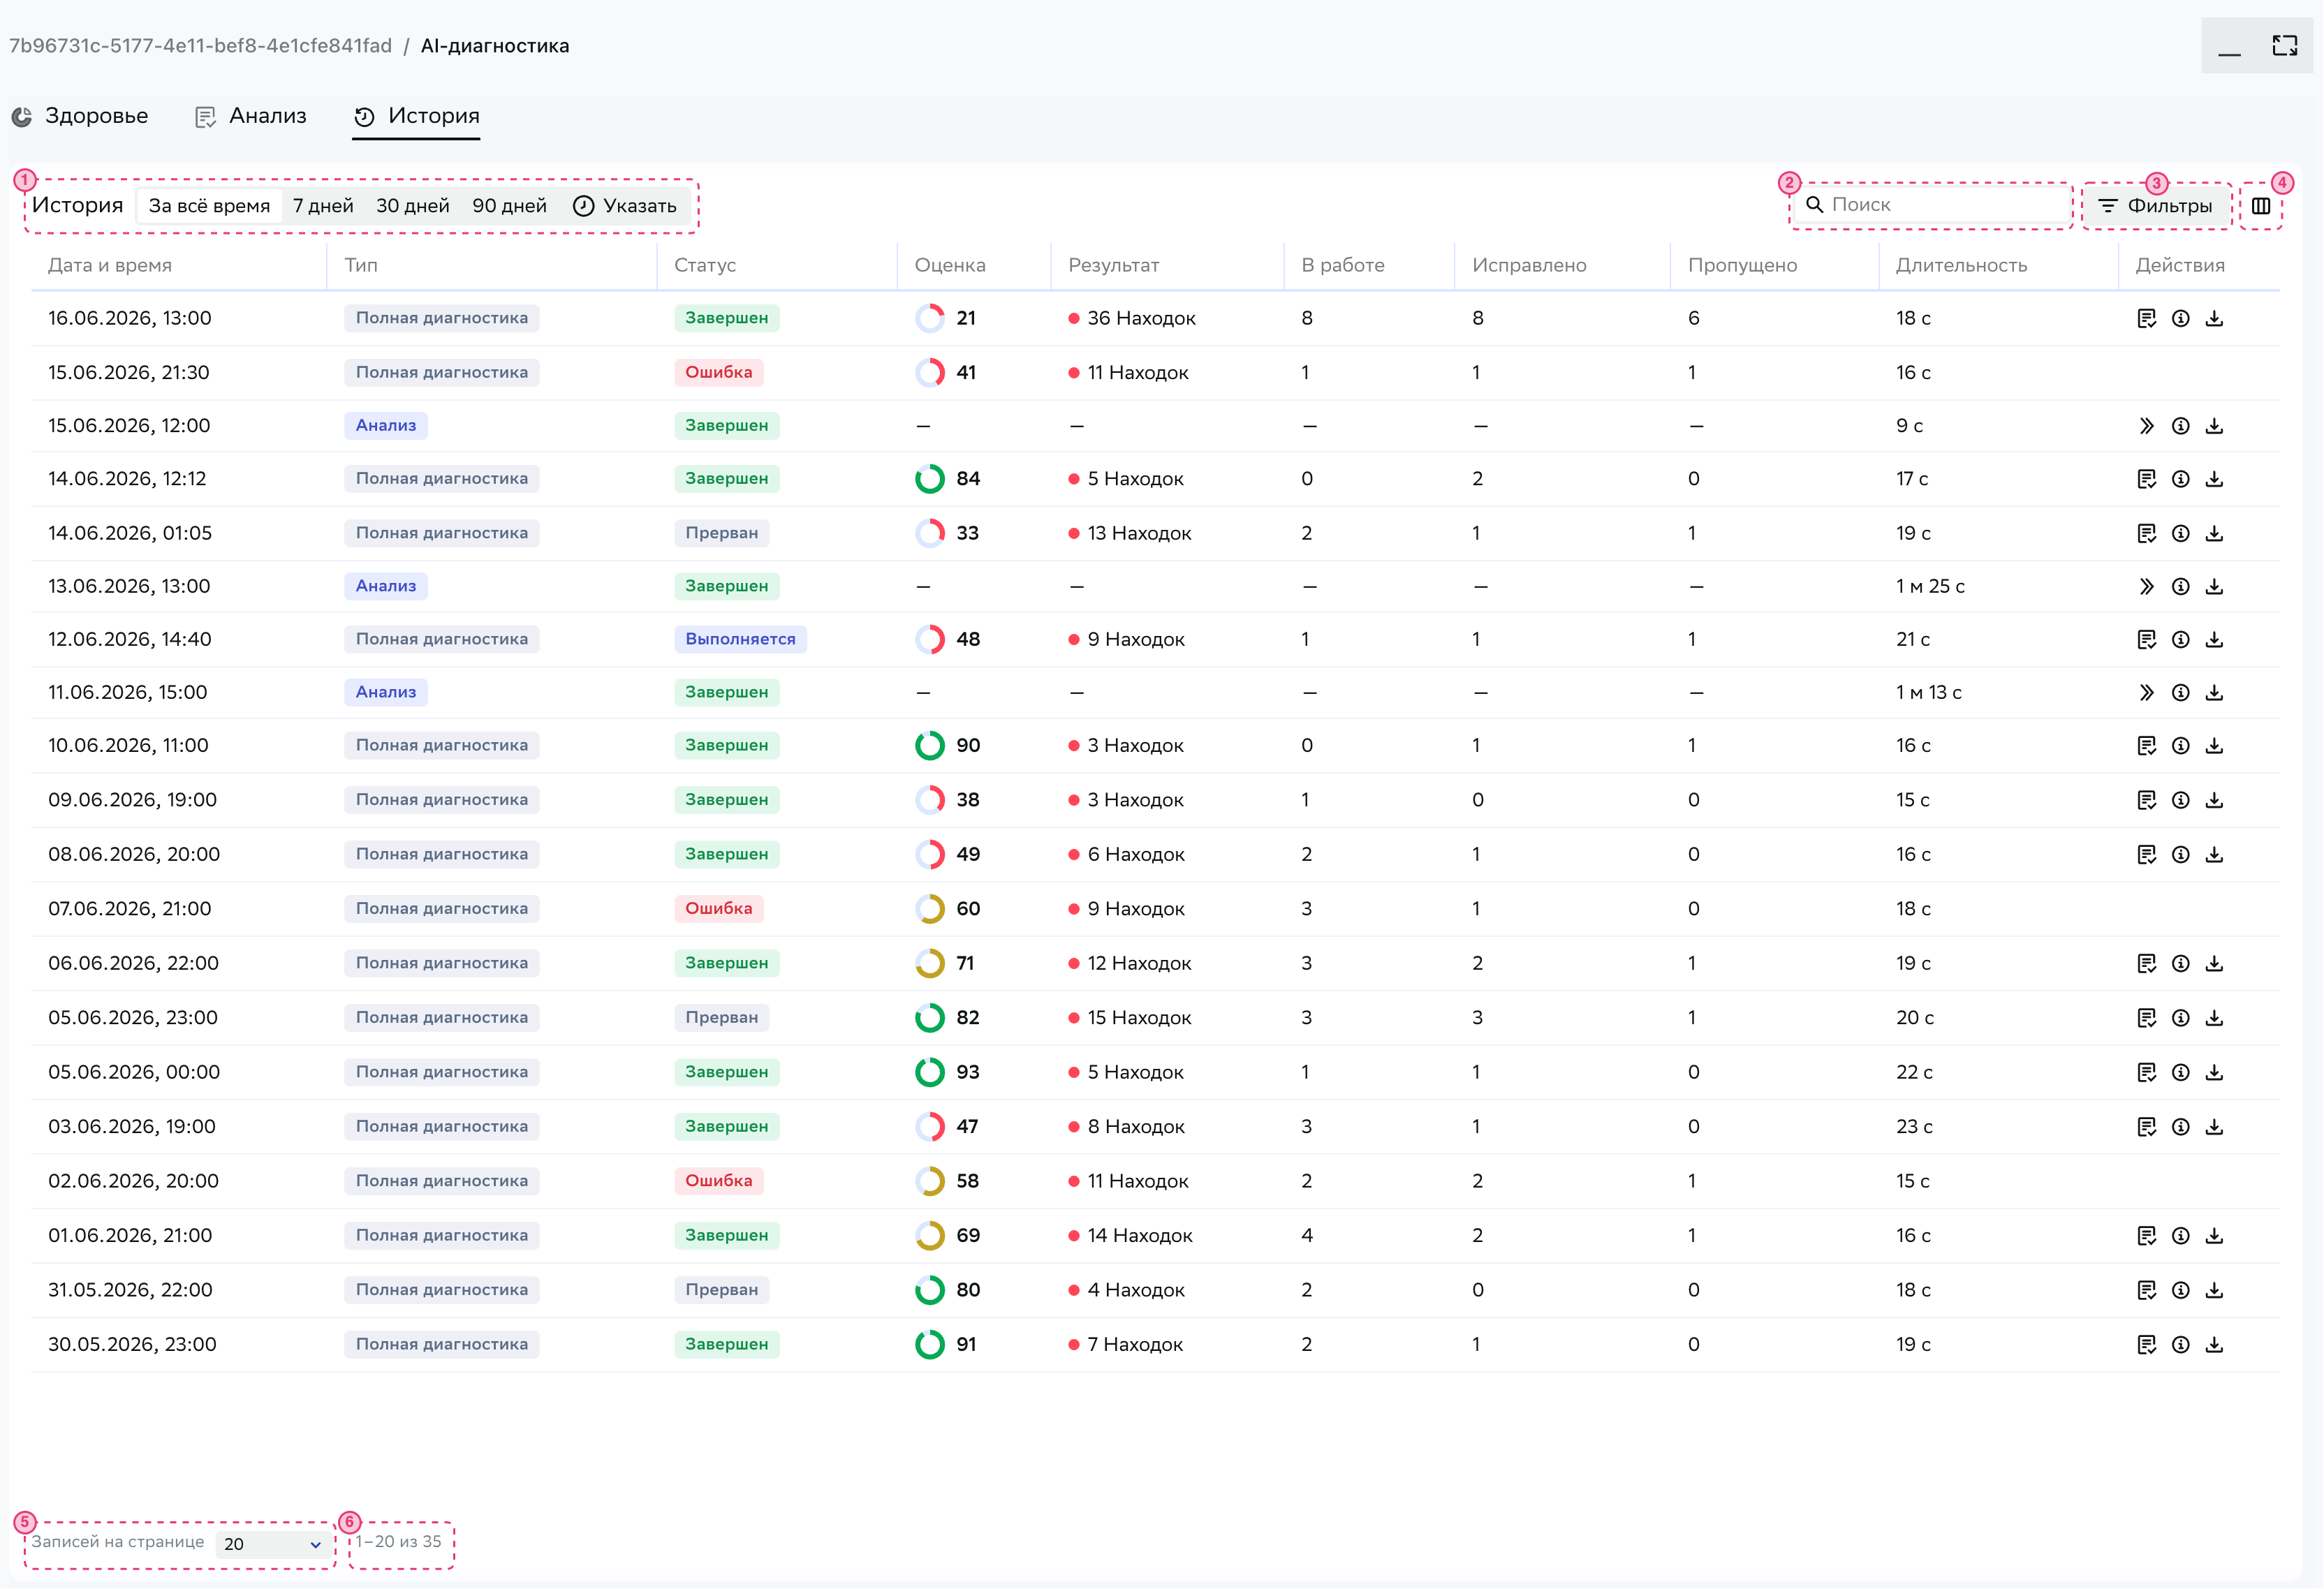Open the 7b96731c breadcrumb link

[200, 46]
